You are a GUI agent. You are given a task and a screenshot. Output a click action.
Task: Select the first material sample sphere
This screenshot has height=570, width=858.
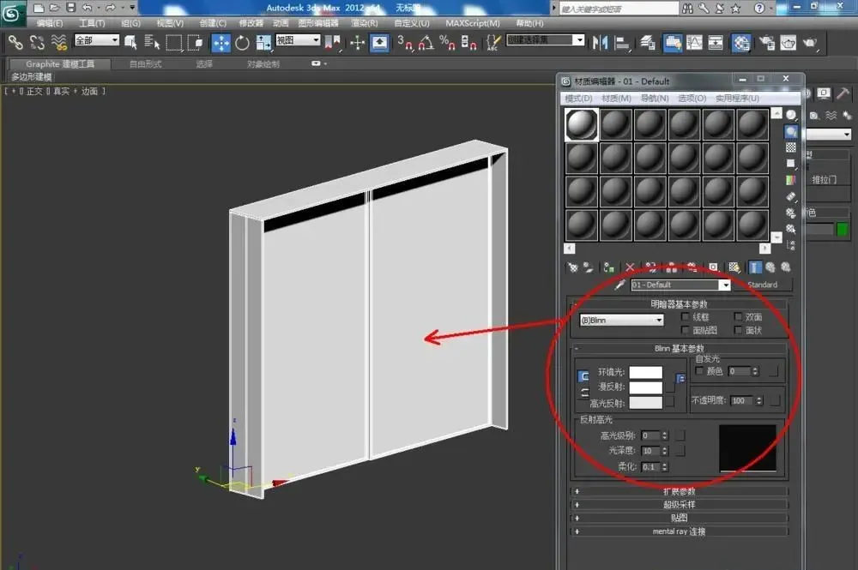click(581, 124)
